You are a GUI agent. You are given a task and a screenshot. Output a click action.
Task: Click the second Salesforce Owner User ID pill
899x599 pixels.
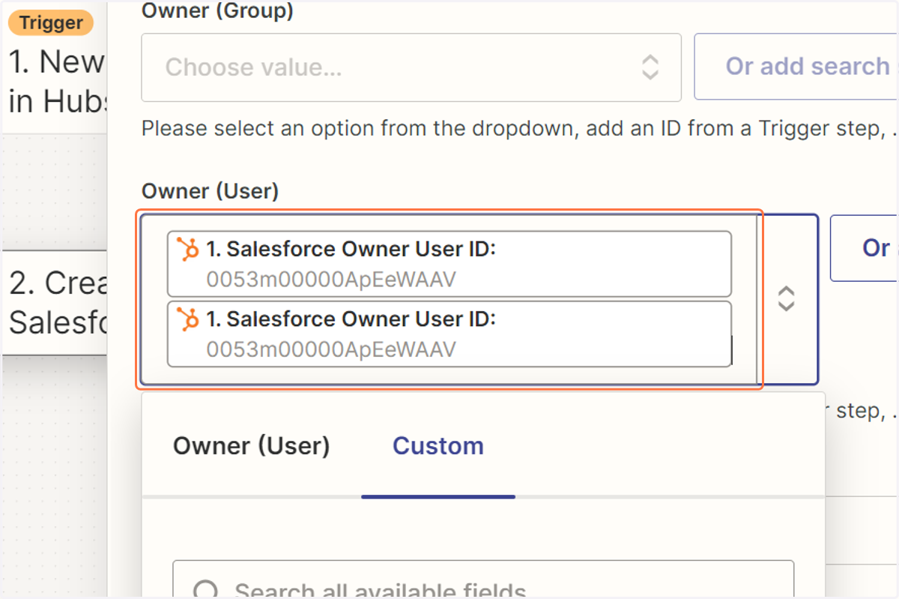(449, 334)
